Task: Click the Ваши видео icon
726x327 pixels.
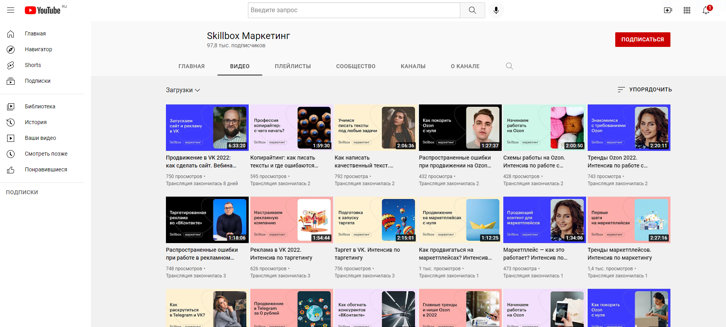Action: 11,138
